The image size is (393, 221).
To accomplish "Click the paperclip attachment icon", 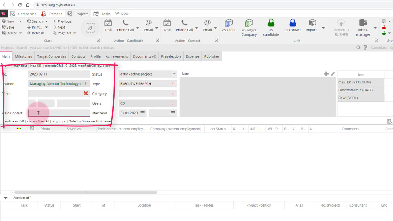I will pos(90,28).
